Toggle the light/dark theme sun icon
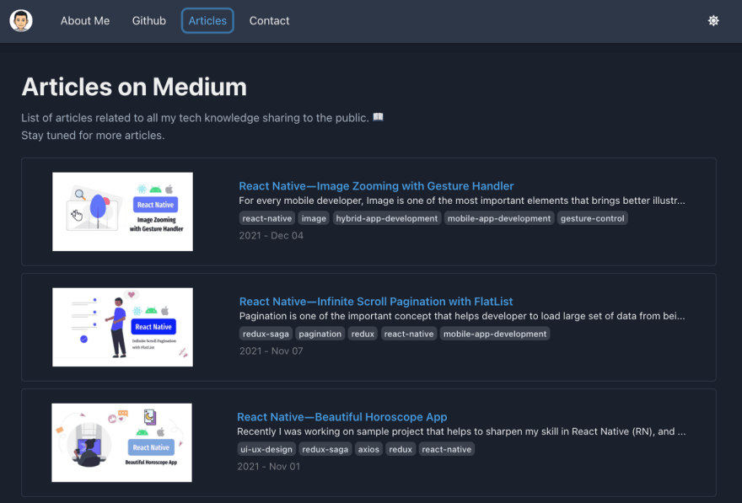Viewport: 742px width, 503px height. point(713,21)
